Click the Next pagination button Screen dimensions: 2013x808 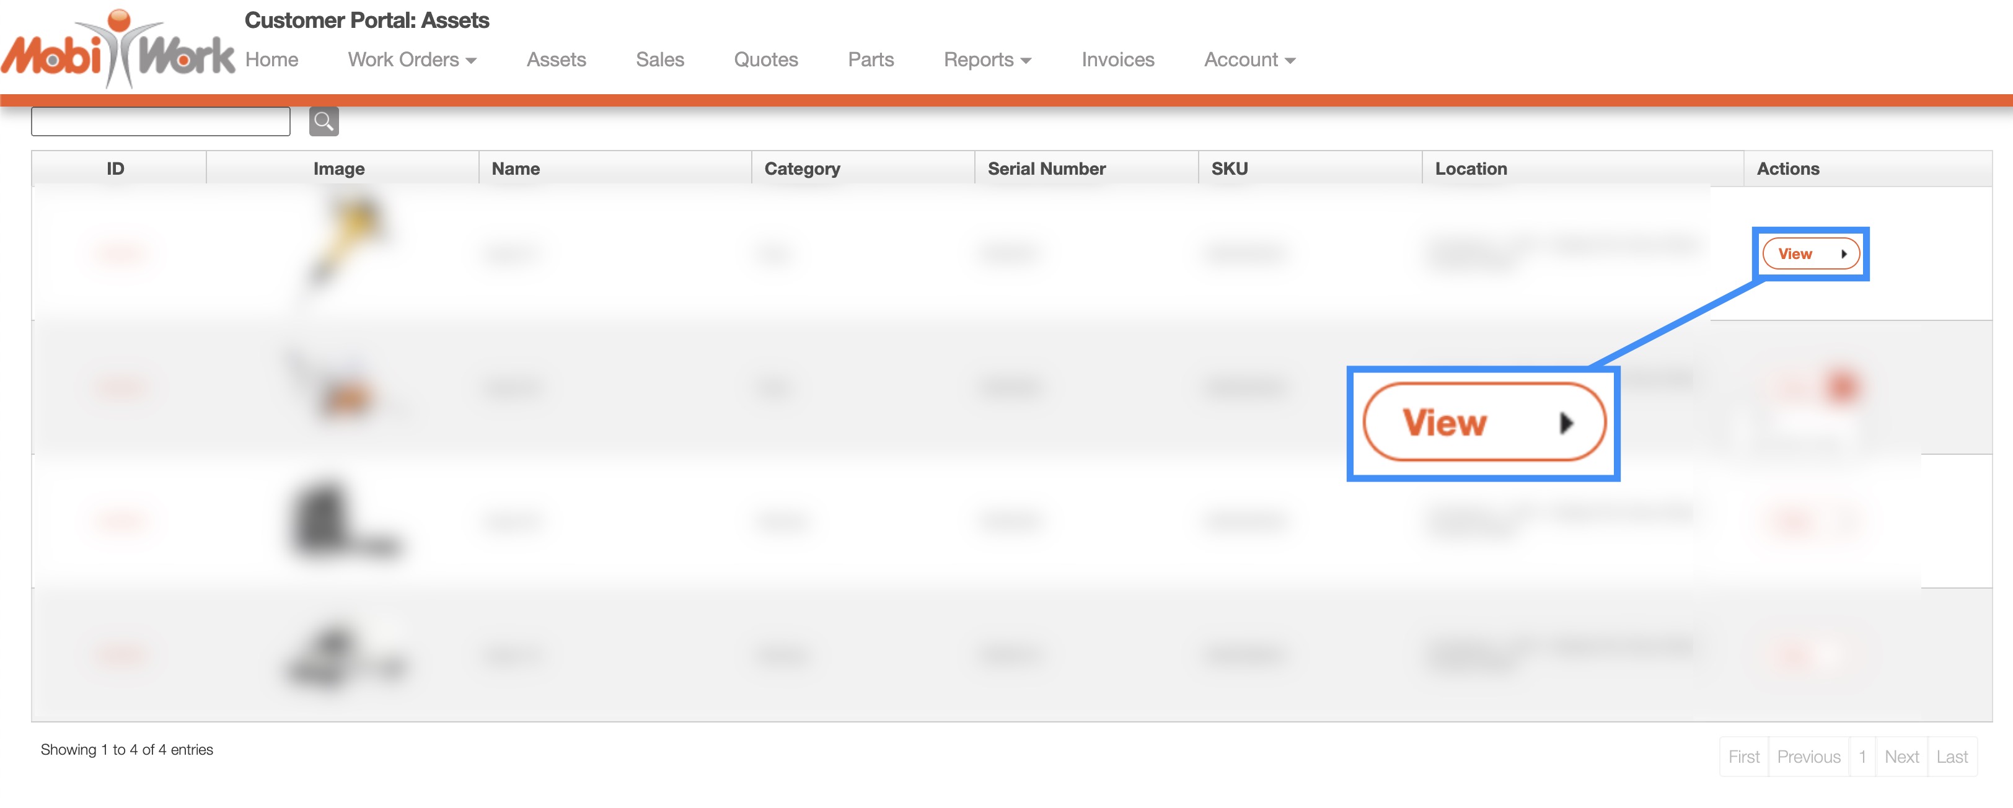click(1900, 757)
